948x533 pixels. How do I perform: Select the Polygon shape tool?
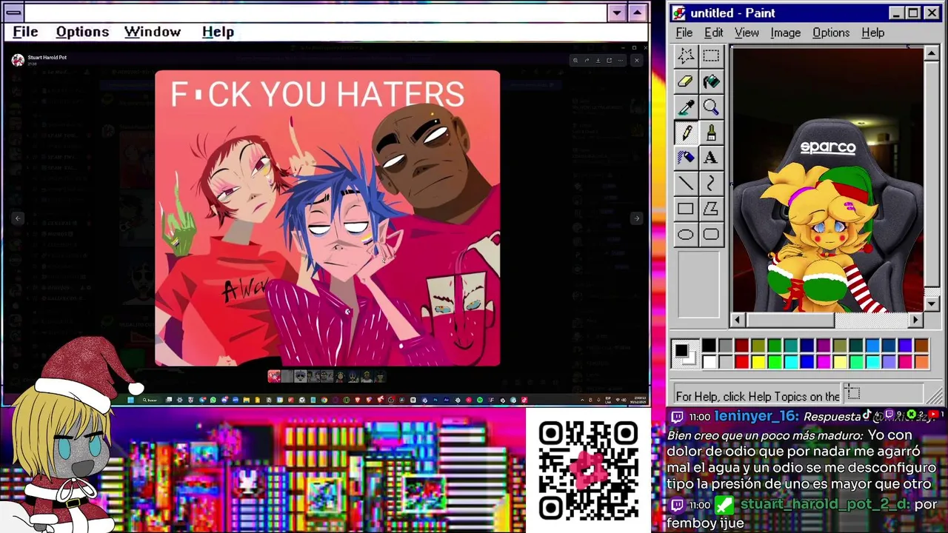(x=711, y=209)
